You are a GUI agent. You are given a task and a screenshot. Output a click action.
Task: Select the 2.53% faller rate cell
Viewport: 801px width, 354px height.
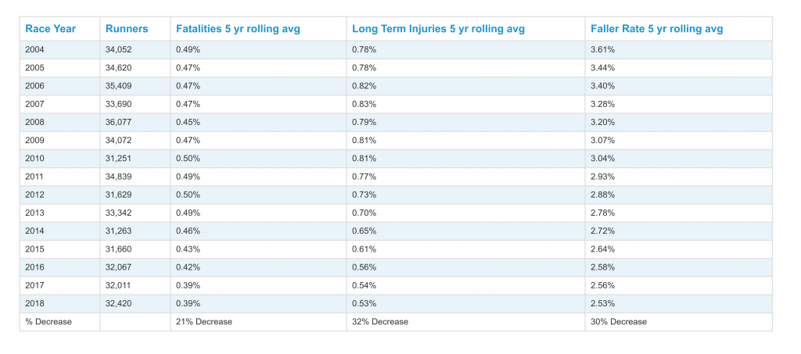pyautogui.click(x=603, y=303)
